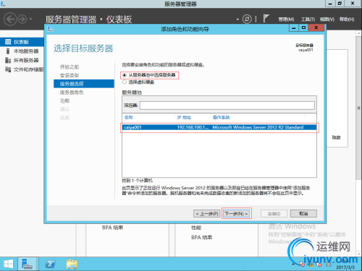The width and height of the screenshot is (362, 271).
Task: Click the refresh icon in Server Manager header
Action: point(247,19)
